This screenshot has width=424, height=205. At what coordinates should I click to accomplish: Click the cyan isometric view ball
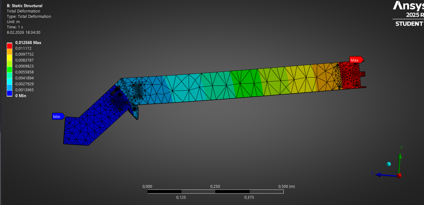[x=389, y=164]
